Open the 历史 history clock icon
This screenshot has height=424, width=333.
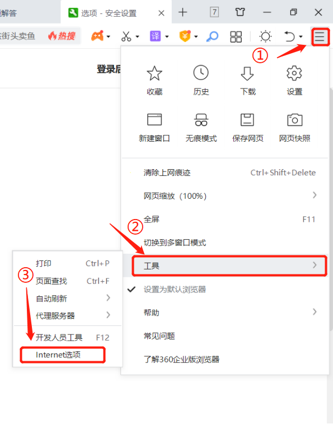click(x=201, y=72)
